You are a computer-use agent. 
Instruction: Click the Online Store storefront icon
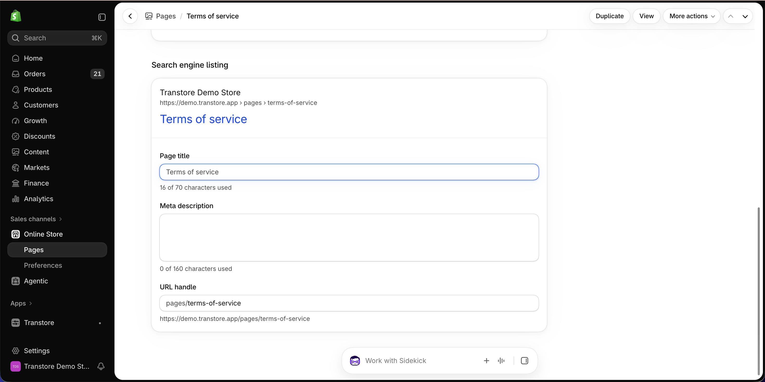click(15, 234)
